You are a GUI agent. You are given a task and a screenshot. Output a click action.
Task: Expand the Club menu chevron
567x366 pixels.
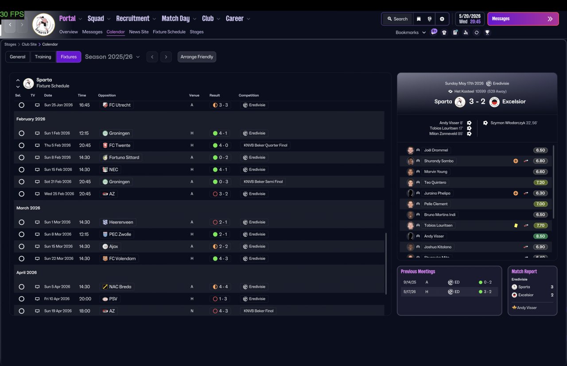point(217,19)
